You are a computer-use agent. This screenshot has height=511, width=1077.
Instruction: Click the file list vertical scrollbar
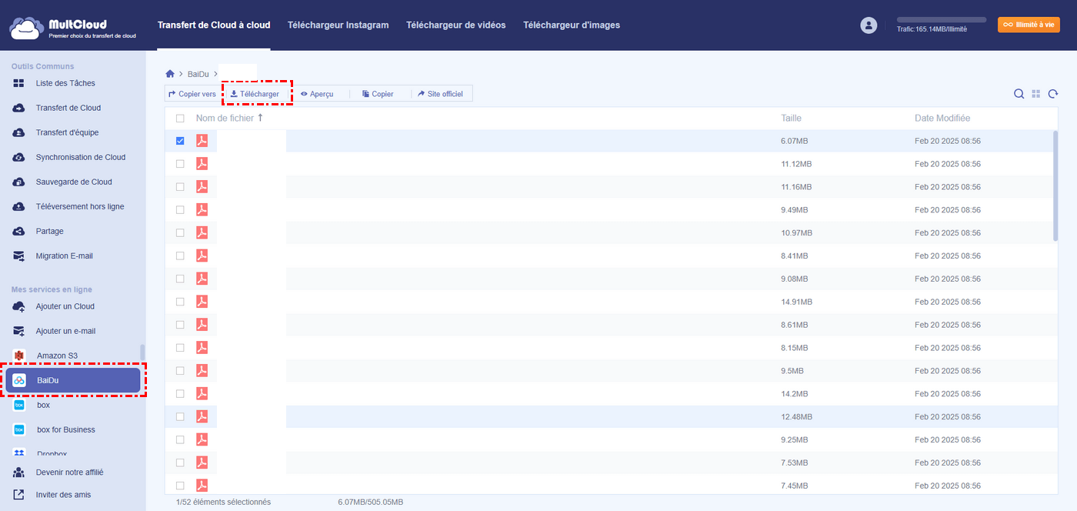1055,186
